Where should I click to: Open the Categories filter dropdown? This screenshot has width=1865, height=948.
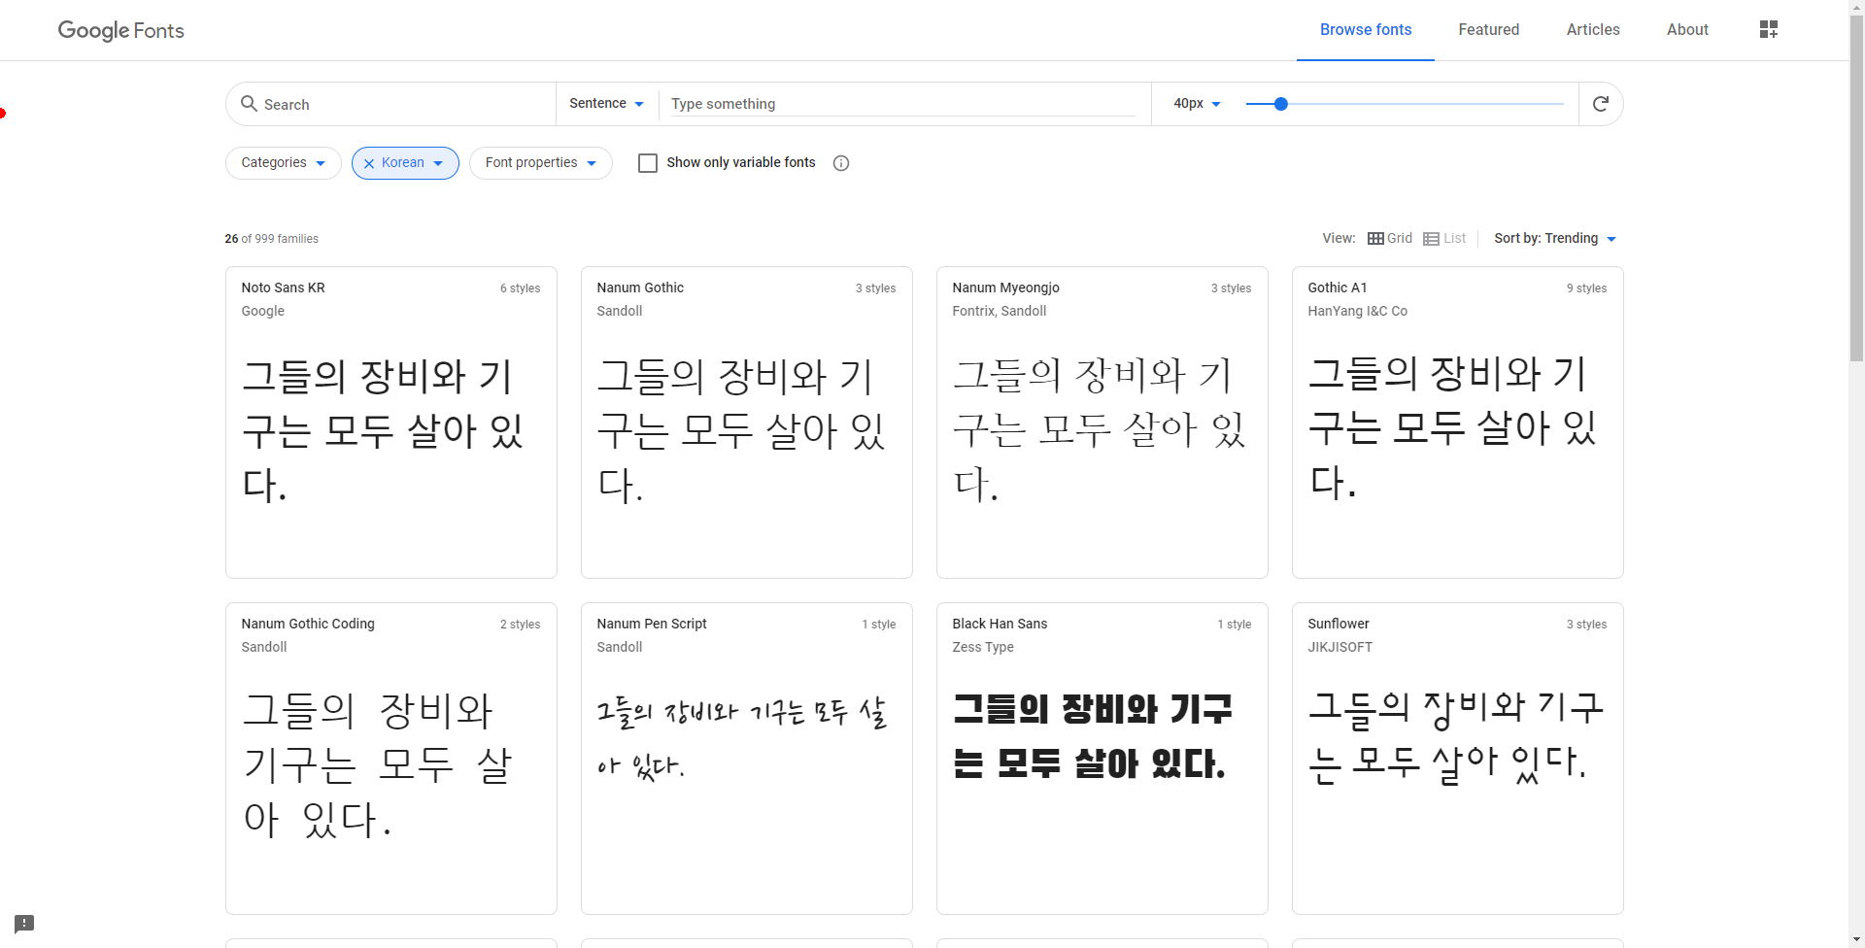284,163
